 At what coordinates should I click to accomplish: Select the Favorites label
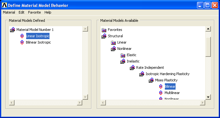[115, 30]
